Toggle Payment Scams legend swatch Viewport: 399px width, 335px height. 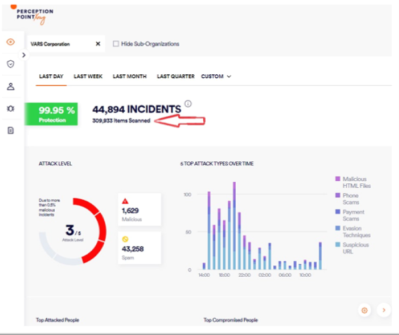tap(338, 211)
